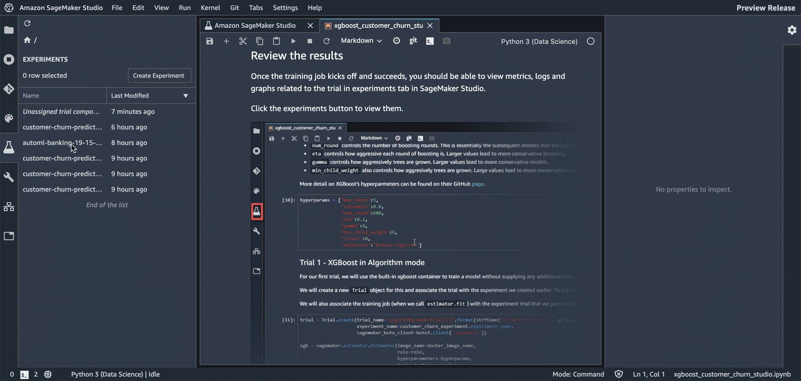Switch kernel via Python 3 (Data Science) label

point(539,41)
